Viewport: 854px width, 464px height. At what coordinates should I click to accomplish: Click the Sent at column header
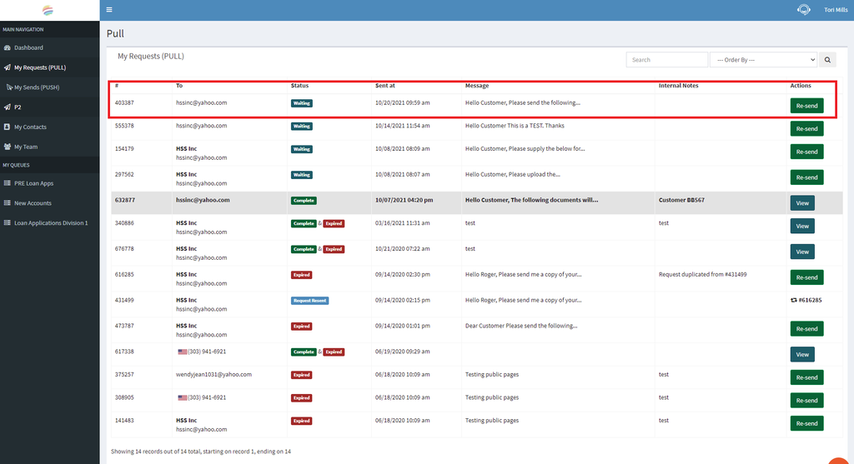[385, 86]
